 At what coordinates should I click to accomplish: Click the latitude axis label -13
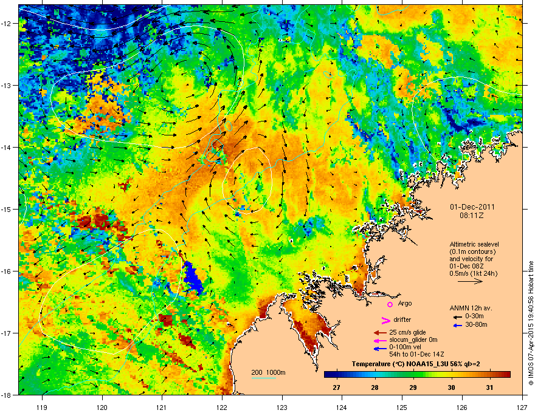click(x=6, y=85)
